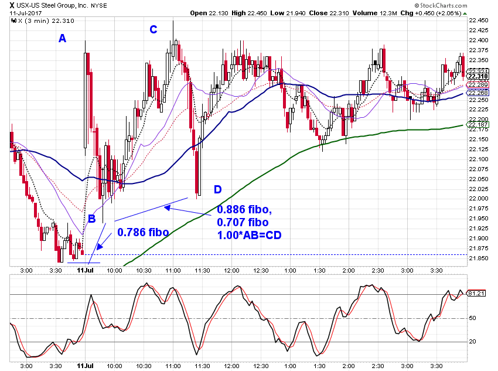Click the candlestick icon beside the X (3 min) legend

[13, 21]
